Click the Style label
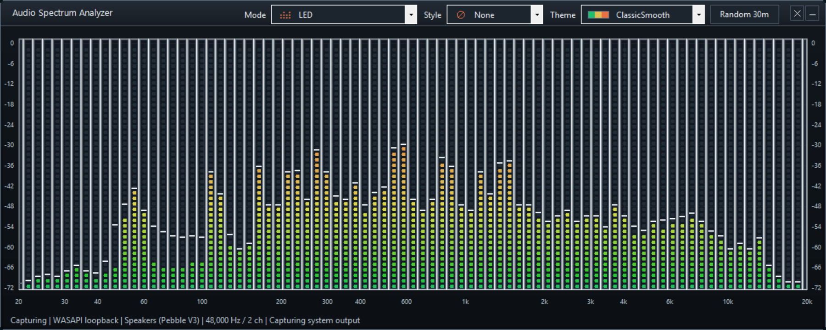This screenshot has height=330, width=826. pos(432,15)
